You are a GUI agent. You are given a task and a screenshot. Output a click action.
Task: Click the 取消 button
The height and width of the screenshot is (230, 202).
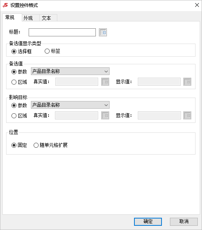184,222
